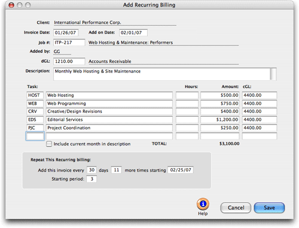Close the Add Recurring Billing window
The width and height of the screenshot is (299, 228).
click(11, 5)
